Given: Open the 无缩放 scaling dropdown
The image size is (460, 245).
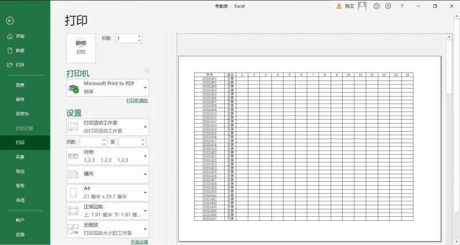Looking at the screenshot, I should pyautogui.click(x=108, y=229).
